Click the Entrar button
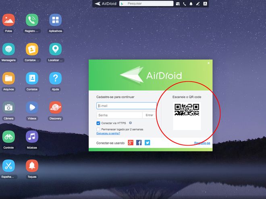Screen dimensions: 266x199 point(149,115)
